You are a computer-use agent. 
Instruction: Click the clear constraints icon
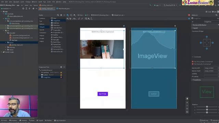click(79, 18)
